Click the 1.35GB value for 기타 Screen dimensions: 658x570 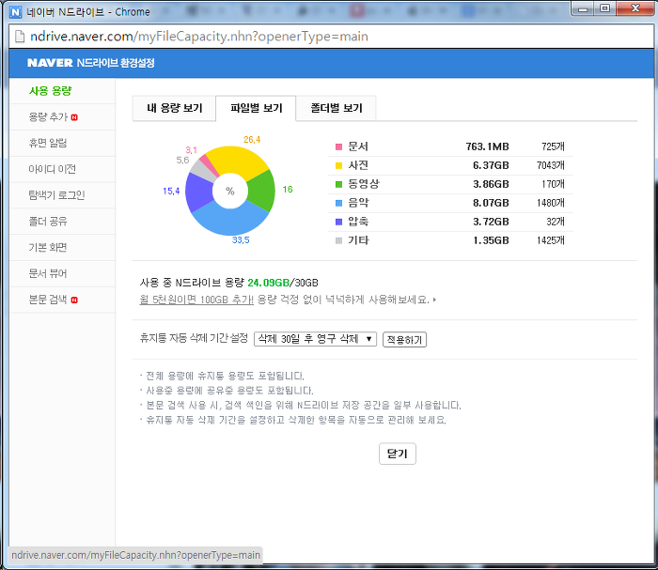491,240
